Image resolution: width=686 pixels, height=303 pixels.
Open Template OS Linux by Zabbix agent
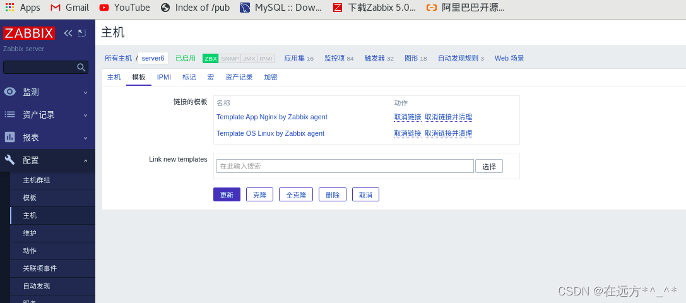click(x=270, y=133)
